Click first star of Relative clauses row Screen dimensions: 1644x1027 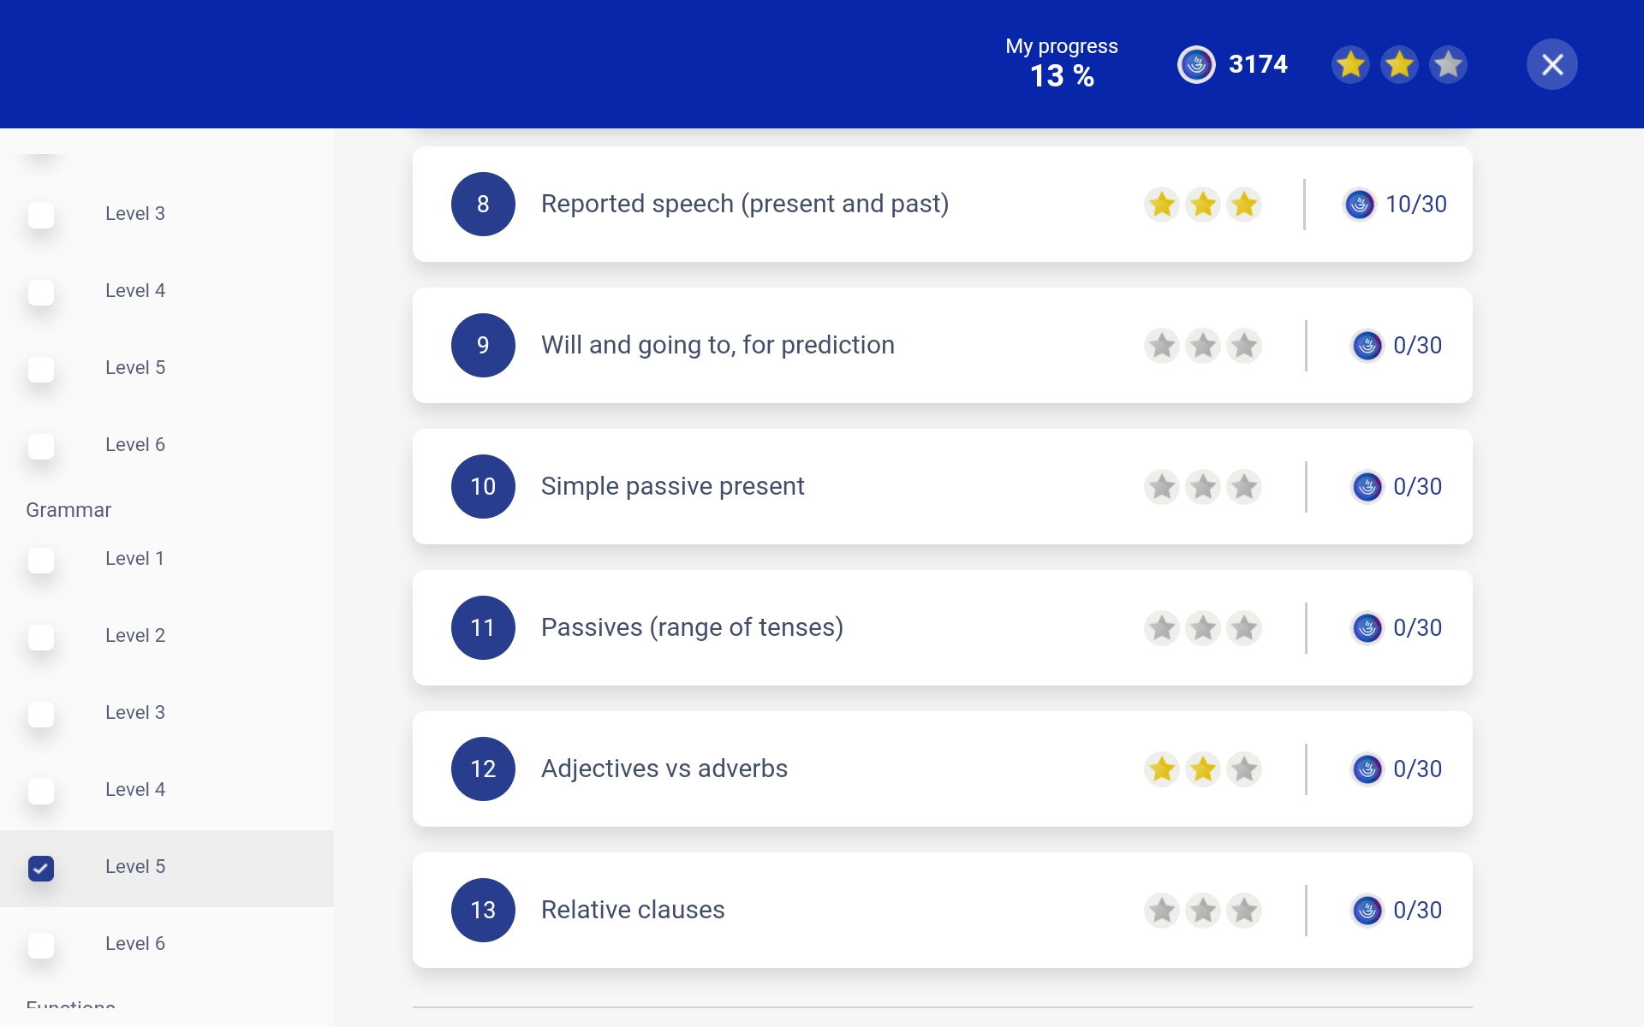[x=1162, y=910]
